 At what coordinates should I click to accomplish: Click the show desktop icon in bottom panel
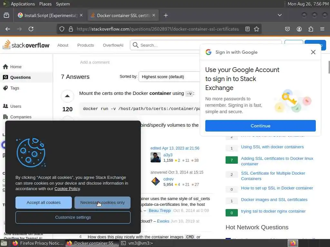pyautogui.click(x=4, y=243)
